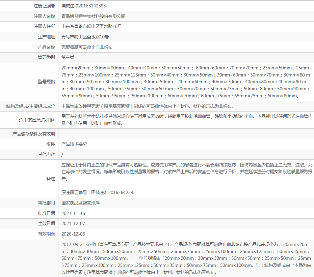Select the registration number 国械注准20163142393

point(83,6)
